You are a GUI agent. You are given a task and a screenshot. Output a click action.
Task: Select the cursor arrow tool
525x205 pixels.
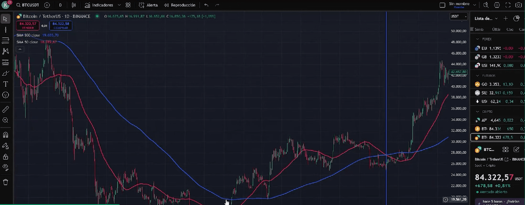pos(5,19)
